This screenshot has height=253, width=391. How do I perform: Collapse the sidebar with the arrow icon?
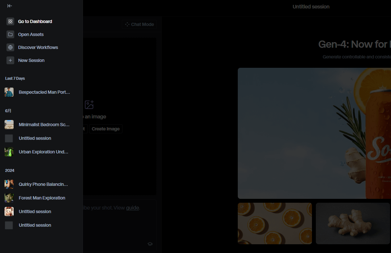[10, 6]
